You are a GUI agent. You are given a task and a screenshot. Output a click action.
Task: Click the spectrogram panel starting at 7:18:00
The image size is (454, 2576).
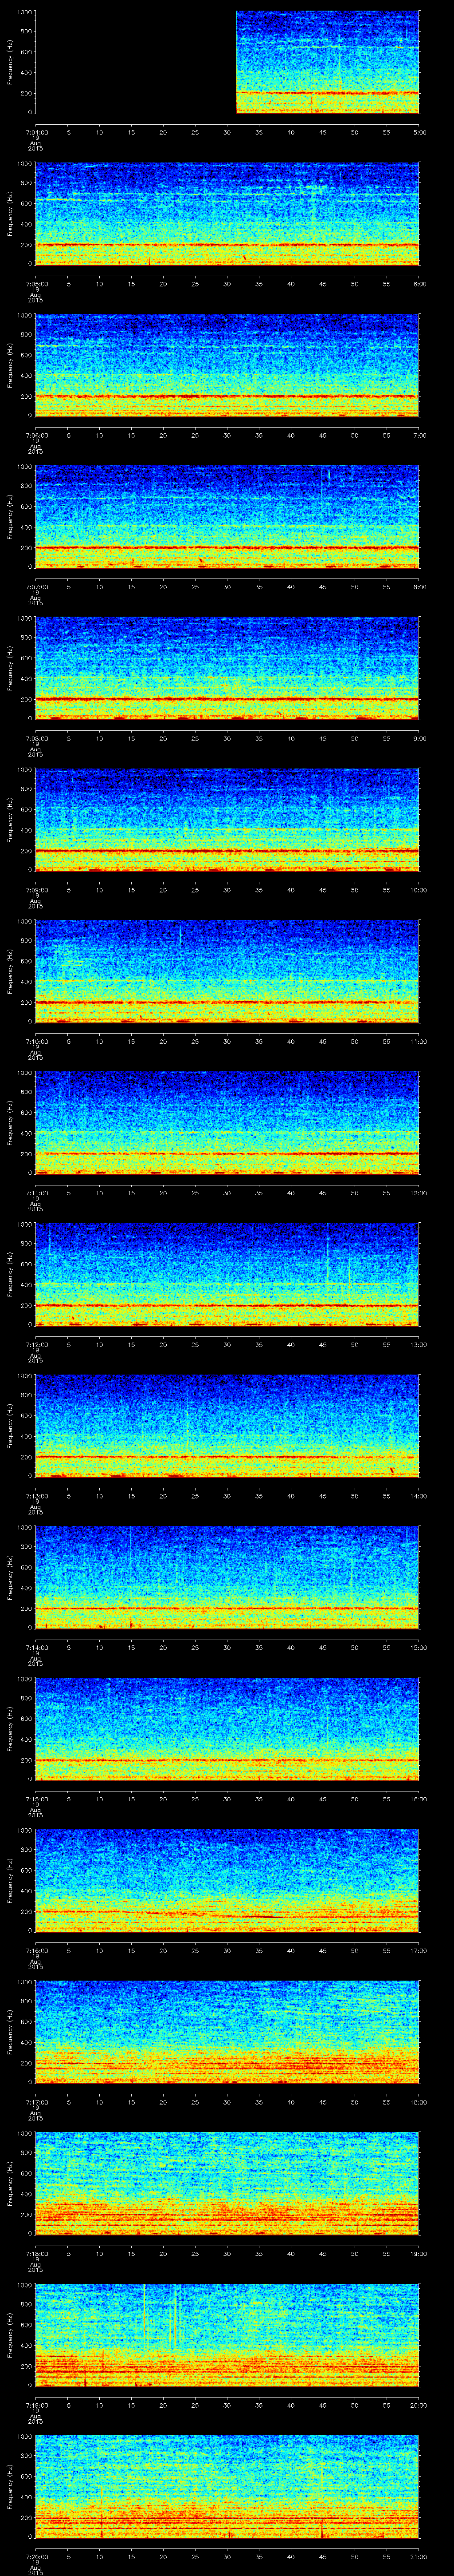[227, 2183]
